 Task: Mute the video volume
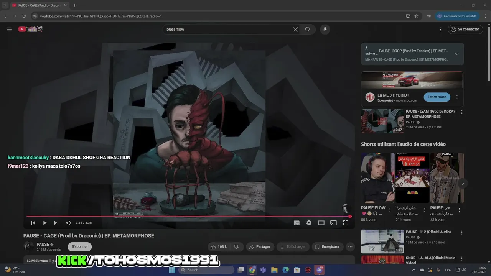pos(68,223)
